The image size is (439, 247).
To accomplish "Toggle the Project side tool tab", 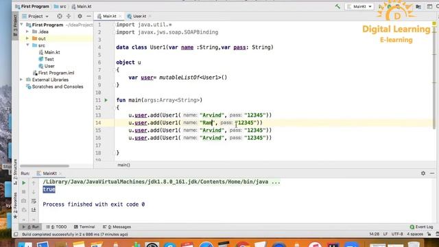I will click(x=15, y=25).
